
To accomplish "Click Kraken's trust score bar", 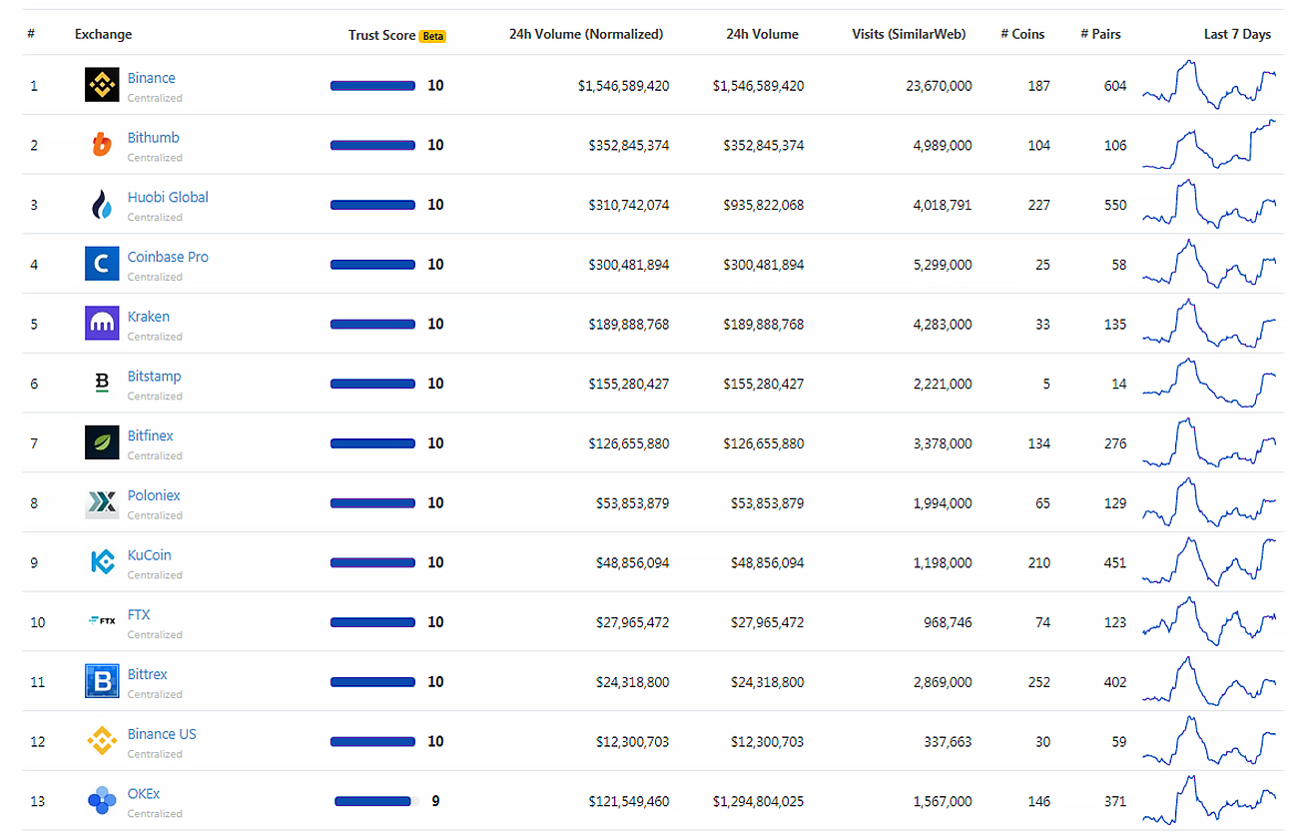I will [x=372, y=324].
